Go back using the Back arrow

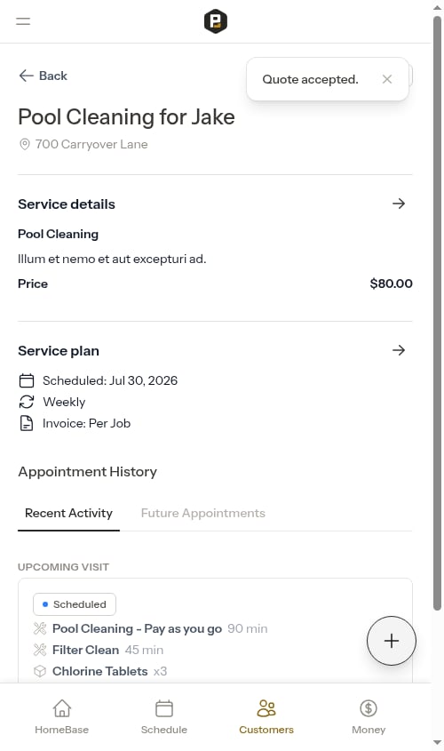click(43, 76)
